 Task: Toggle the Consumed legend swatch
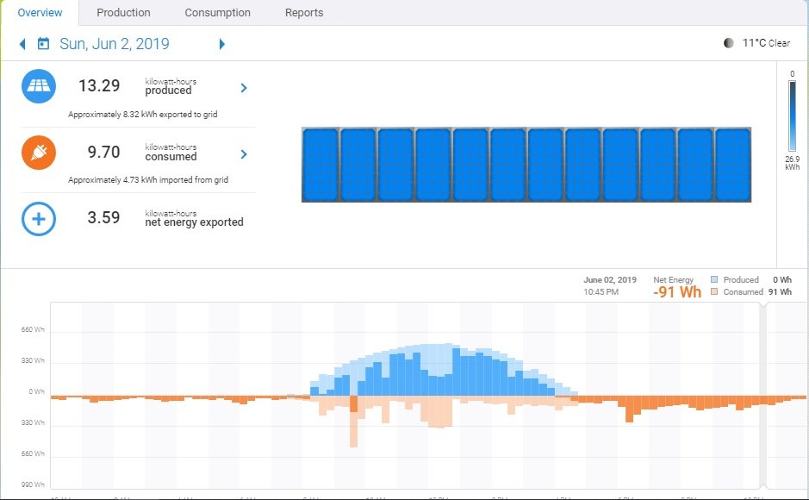coord(714,291)
